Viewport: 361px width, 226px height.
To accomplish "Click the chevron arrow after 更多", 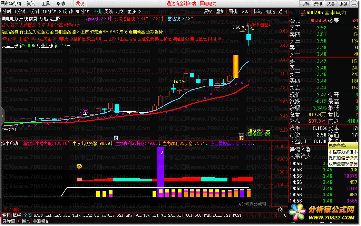I will click(x=140, y=11).
